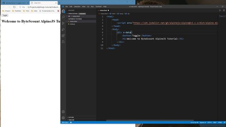Click the feedback icon at status bar's right end

(225, 122)
